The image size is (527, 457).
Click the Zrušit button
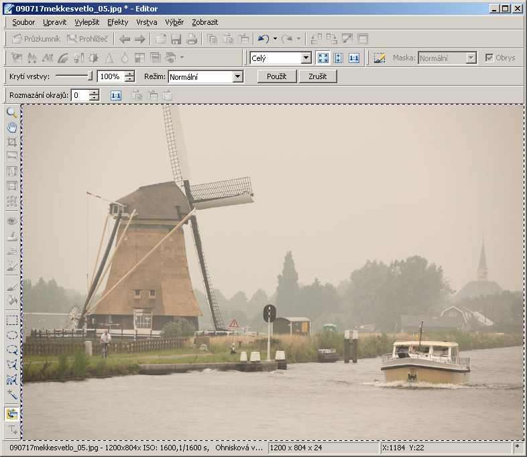[318, 76]
